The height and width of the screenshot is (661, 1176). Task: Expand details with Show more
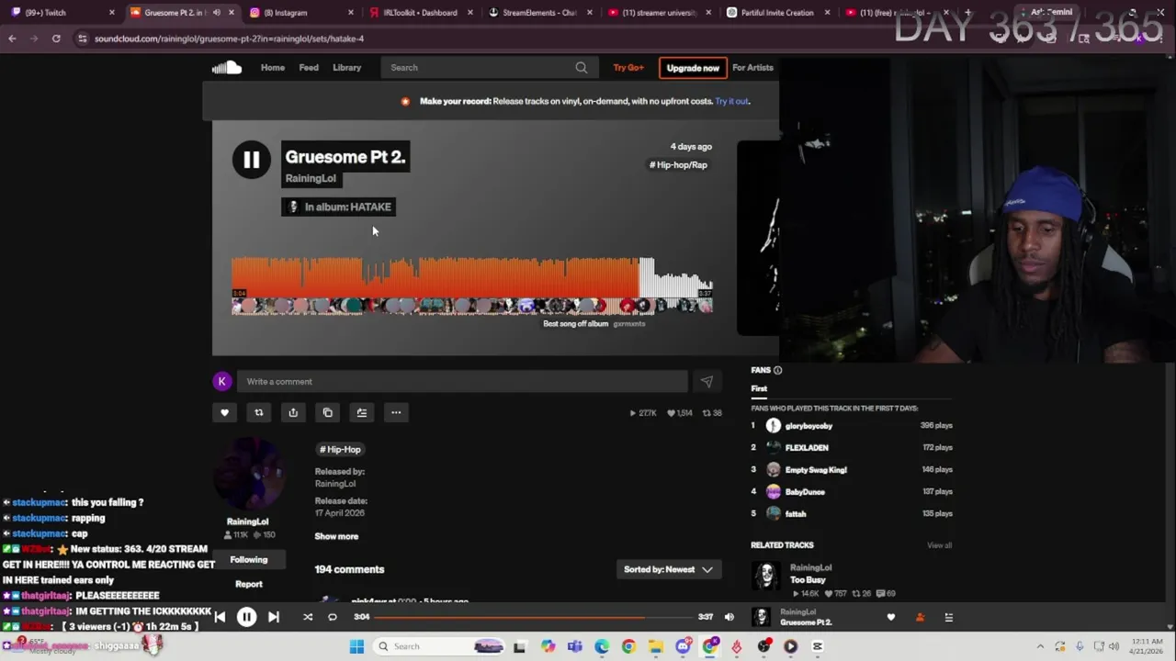click(x=336, y=537)
